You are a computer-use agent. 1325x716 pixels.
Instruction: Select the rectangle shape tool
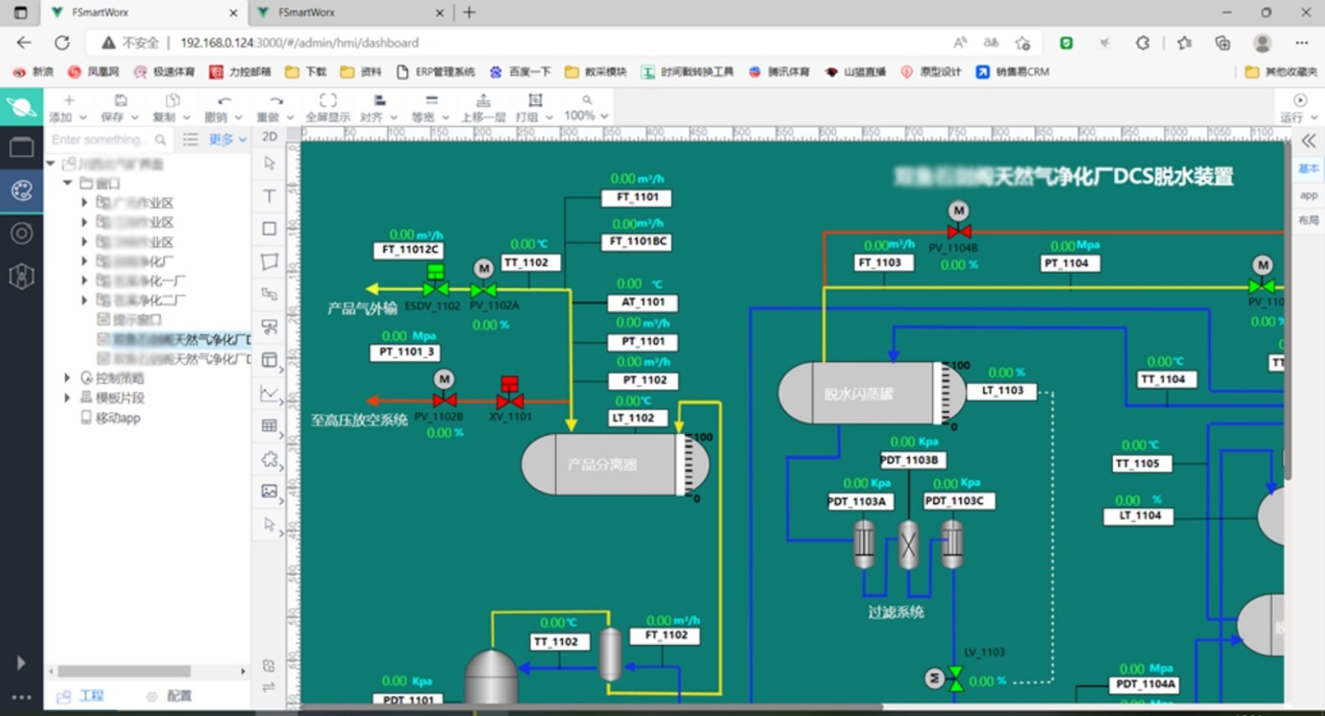tap(269, 228)
